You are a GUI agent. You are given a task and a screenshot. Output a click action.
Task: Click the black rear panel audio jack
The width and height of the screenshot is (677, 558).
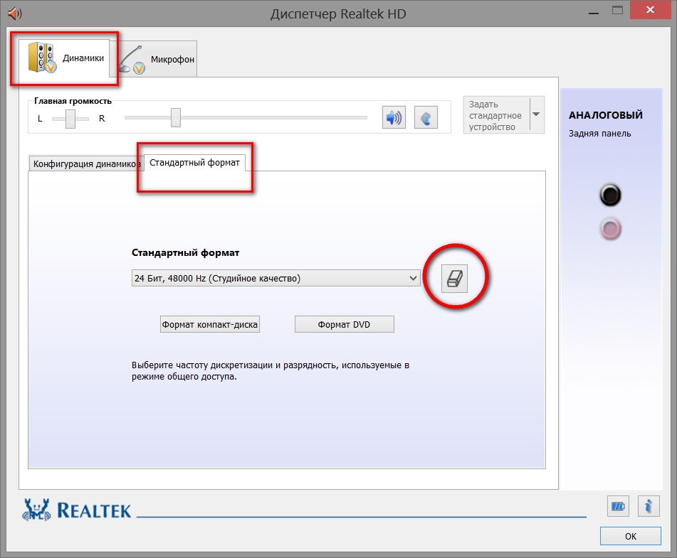(610, 195)
